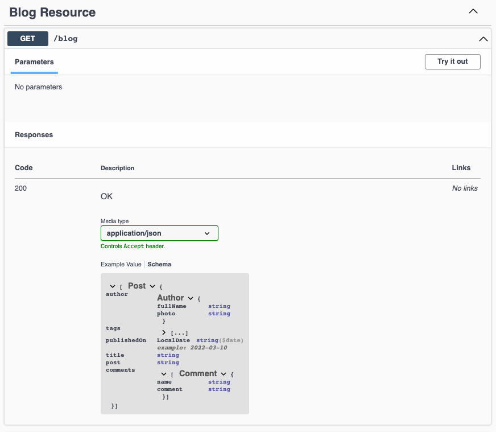Collapse the GET /blog operation
496x432 pixels.
pos(483,39)
